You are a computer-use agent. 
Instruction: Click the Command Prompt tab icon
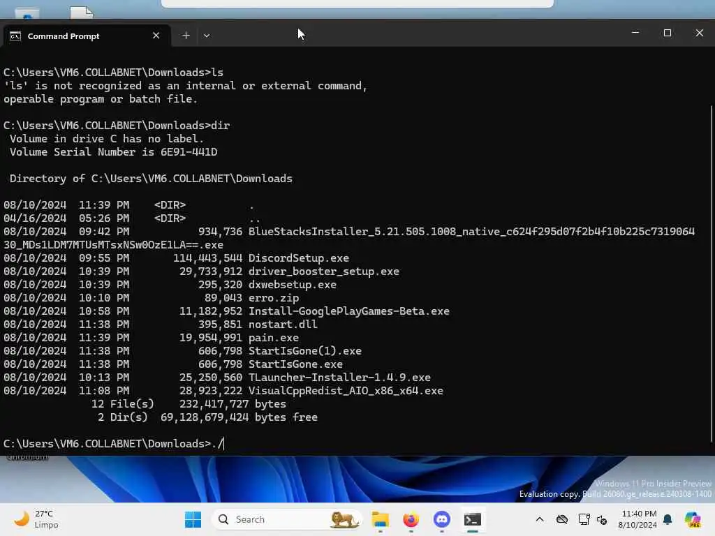[x=15, y=36]
